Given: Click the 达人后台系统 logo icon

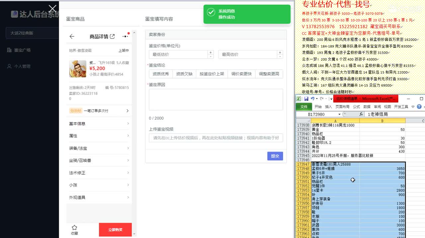Looking at the screenshot, I should tap(14, 14).
